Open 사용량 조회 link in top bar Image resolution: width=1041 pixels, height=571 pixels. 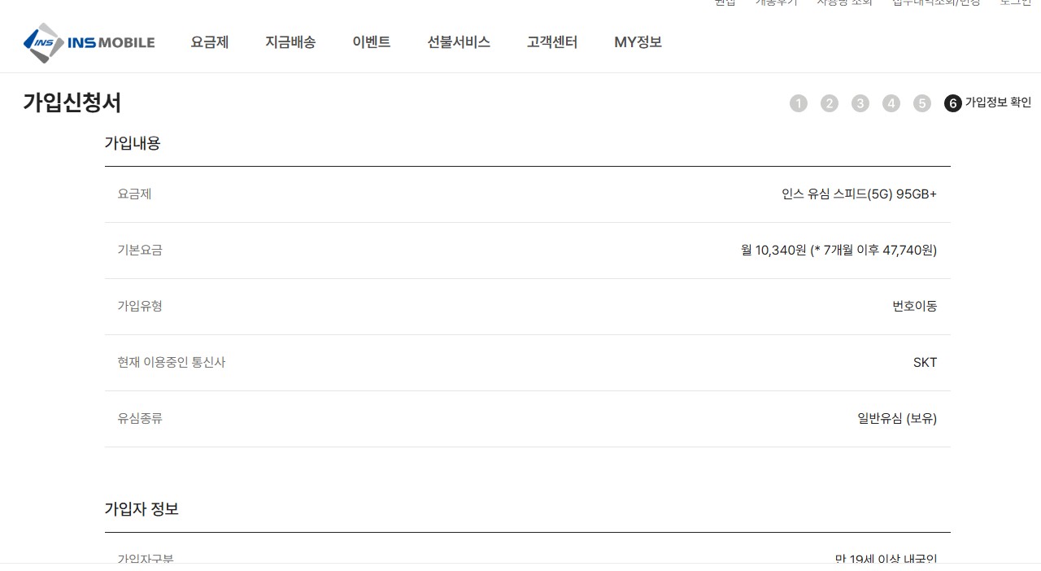click(x=844, y=2)
